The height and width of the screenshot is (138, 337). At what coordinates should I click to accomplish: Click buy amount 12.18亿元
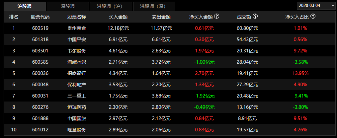118,28
